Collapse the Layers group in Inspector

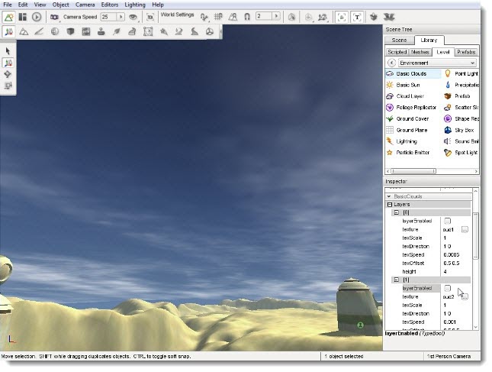tap(390, 205)
